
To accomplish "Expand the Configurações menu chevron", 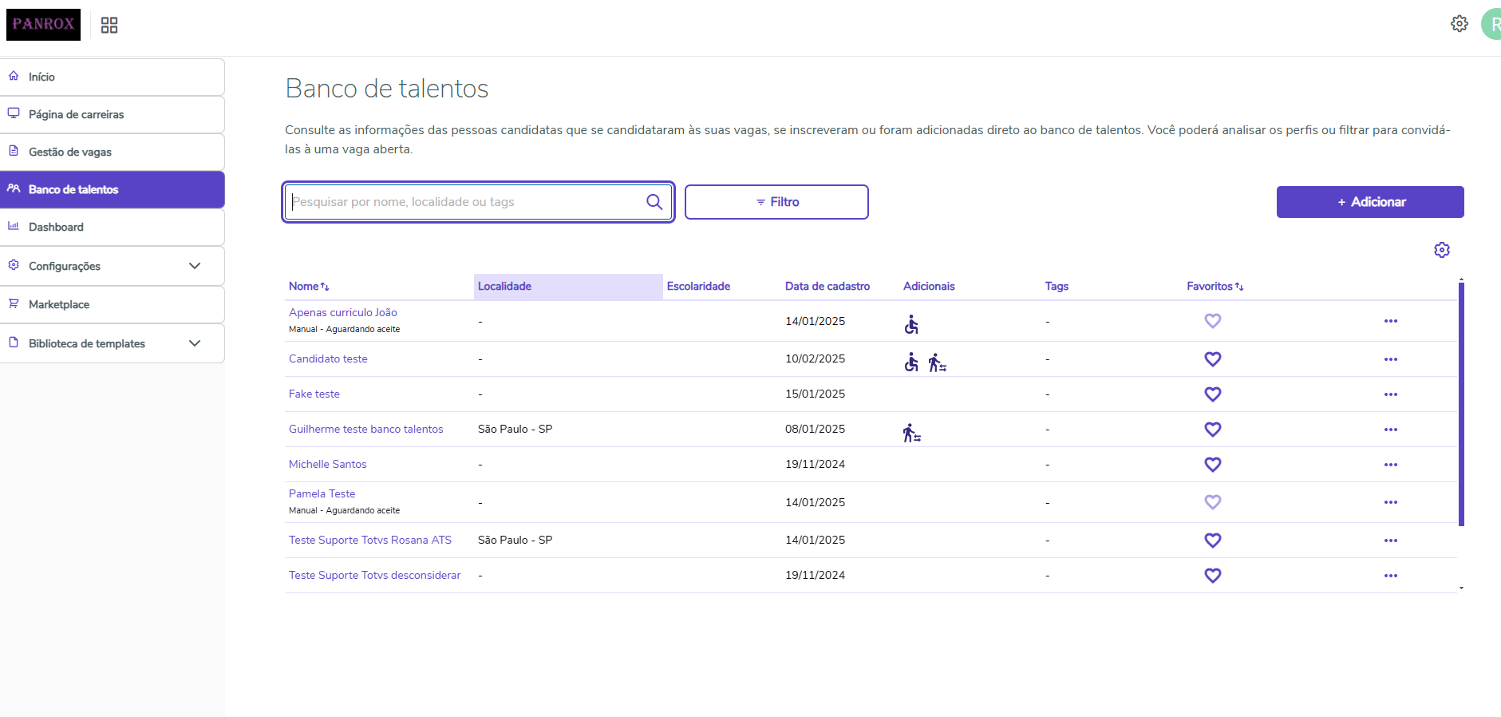I will (195, 266).
